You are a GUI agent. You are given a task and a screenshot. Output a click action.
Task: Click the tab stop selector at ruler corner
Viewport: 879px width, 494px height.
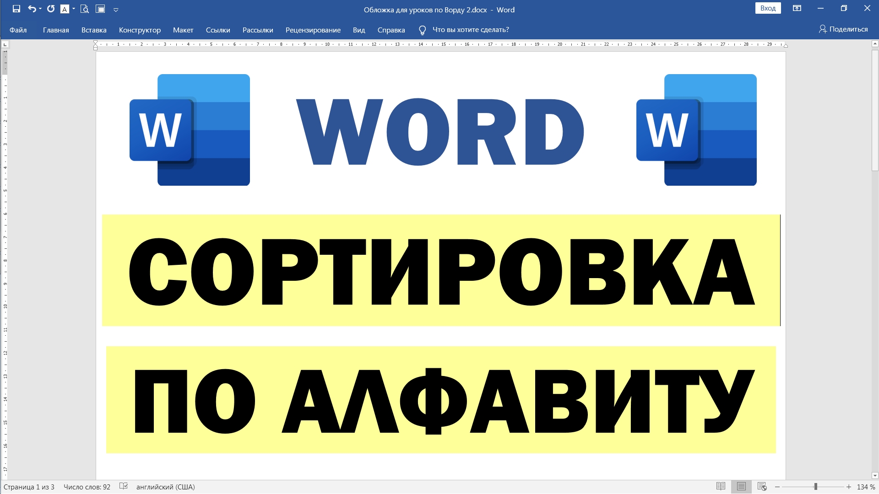[x=5, y=44]
